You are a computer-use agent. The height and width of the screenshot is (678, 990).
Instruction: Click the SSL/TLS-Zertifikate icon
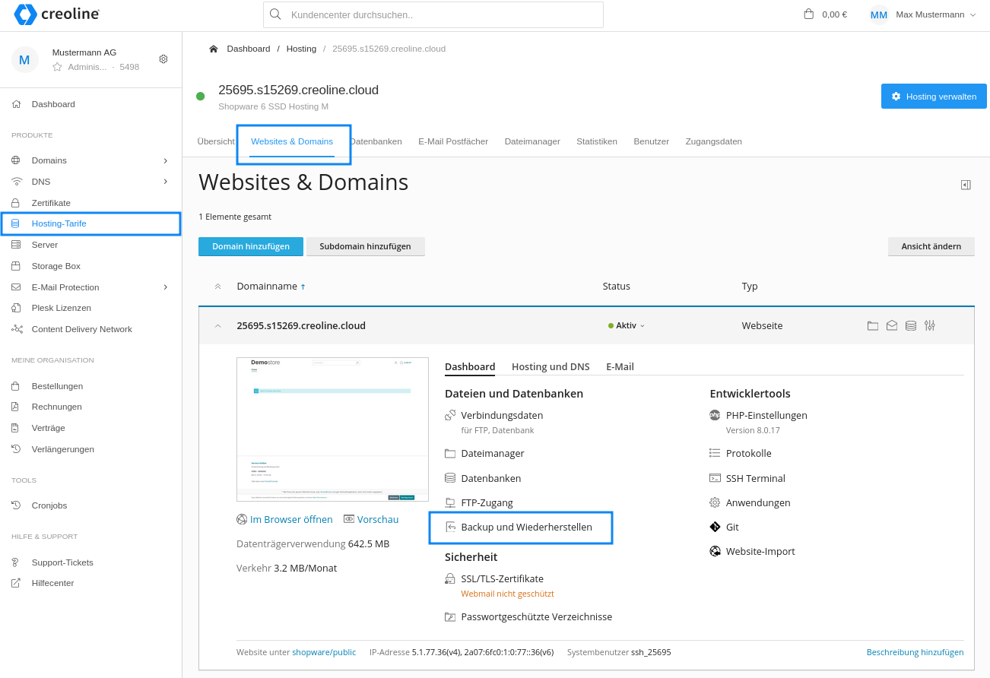click(450, 578)
